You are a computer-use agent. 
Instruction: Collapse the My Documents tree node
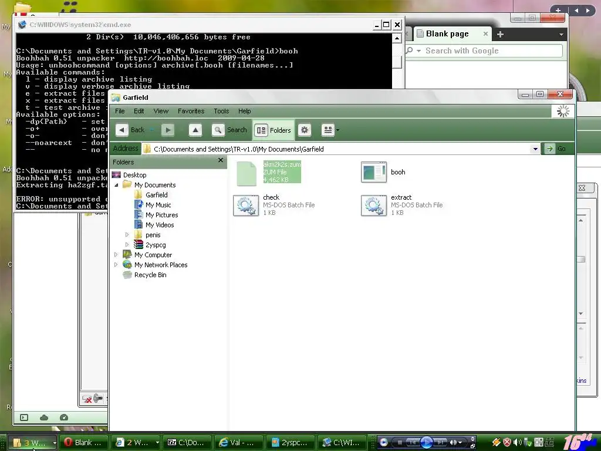point(117,185)
